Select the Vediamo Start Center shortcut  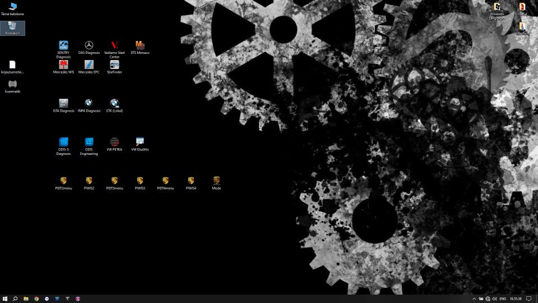tap(114, 49)
